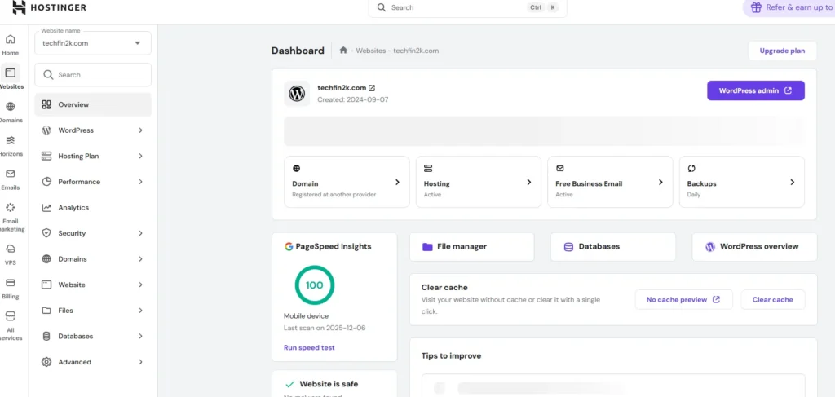Open the Domains globe icon in rail
Image resolution: width=835 pixels, height=397 pixels.
10,107
